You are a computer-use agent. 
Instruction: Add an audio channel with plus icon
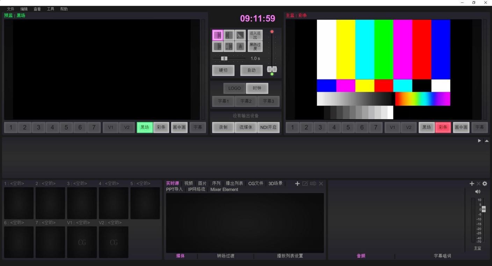pyautogui.click(x=472, y=183)
